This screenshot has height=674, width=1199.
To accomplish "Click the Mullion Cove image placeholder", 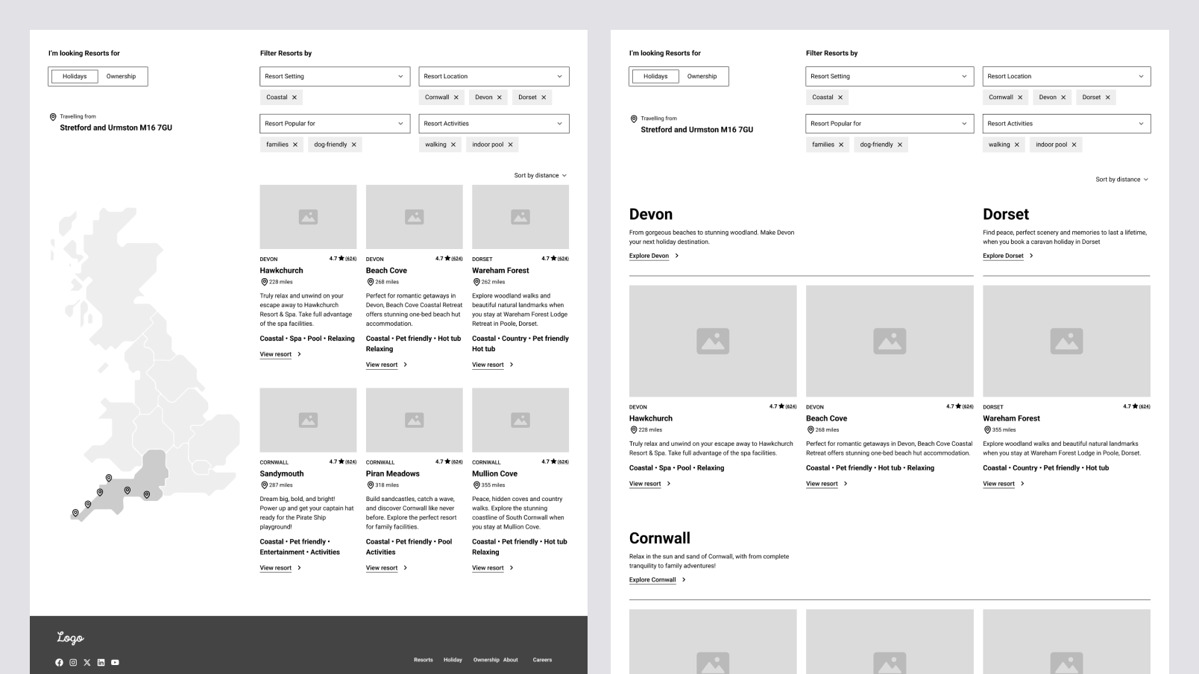I will coord(520,420).
